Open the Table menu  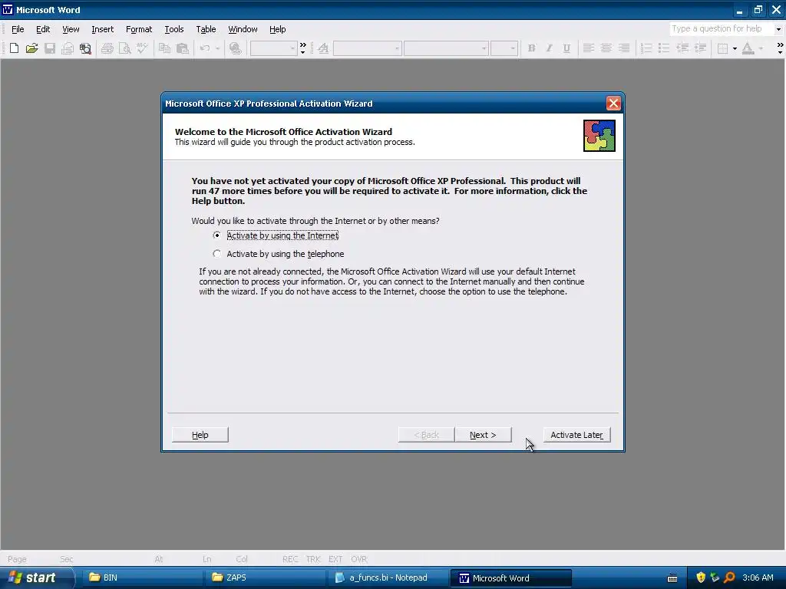(206, 29)
